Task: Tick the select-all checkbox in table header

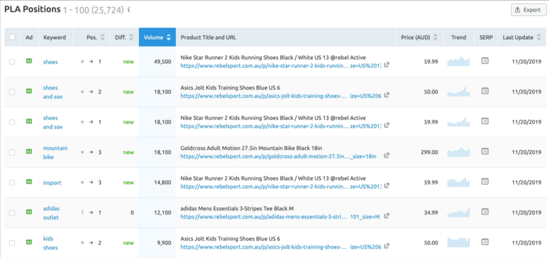Action: coord(12,37)
